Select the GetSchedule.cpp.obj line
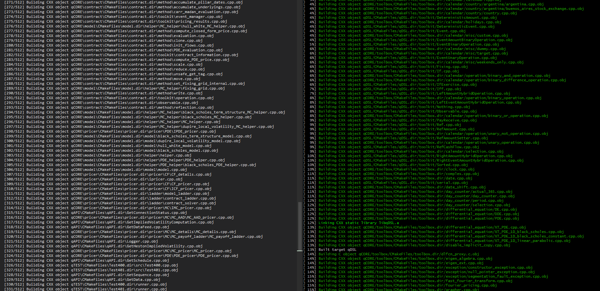Screen dimensions: 600x291 pos(87,260)
